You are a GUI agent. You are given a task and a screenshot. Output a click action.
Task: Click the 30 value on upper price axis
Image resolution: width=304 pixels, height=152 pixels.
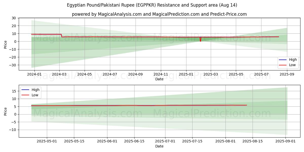point(15,18)
